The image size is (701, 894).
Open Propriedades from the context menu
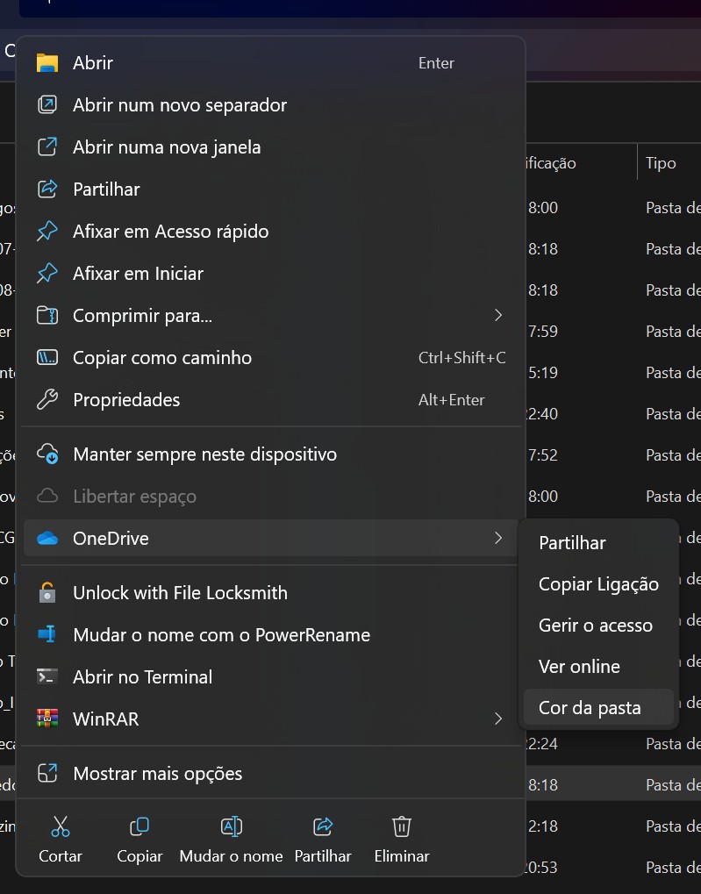126,400
